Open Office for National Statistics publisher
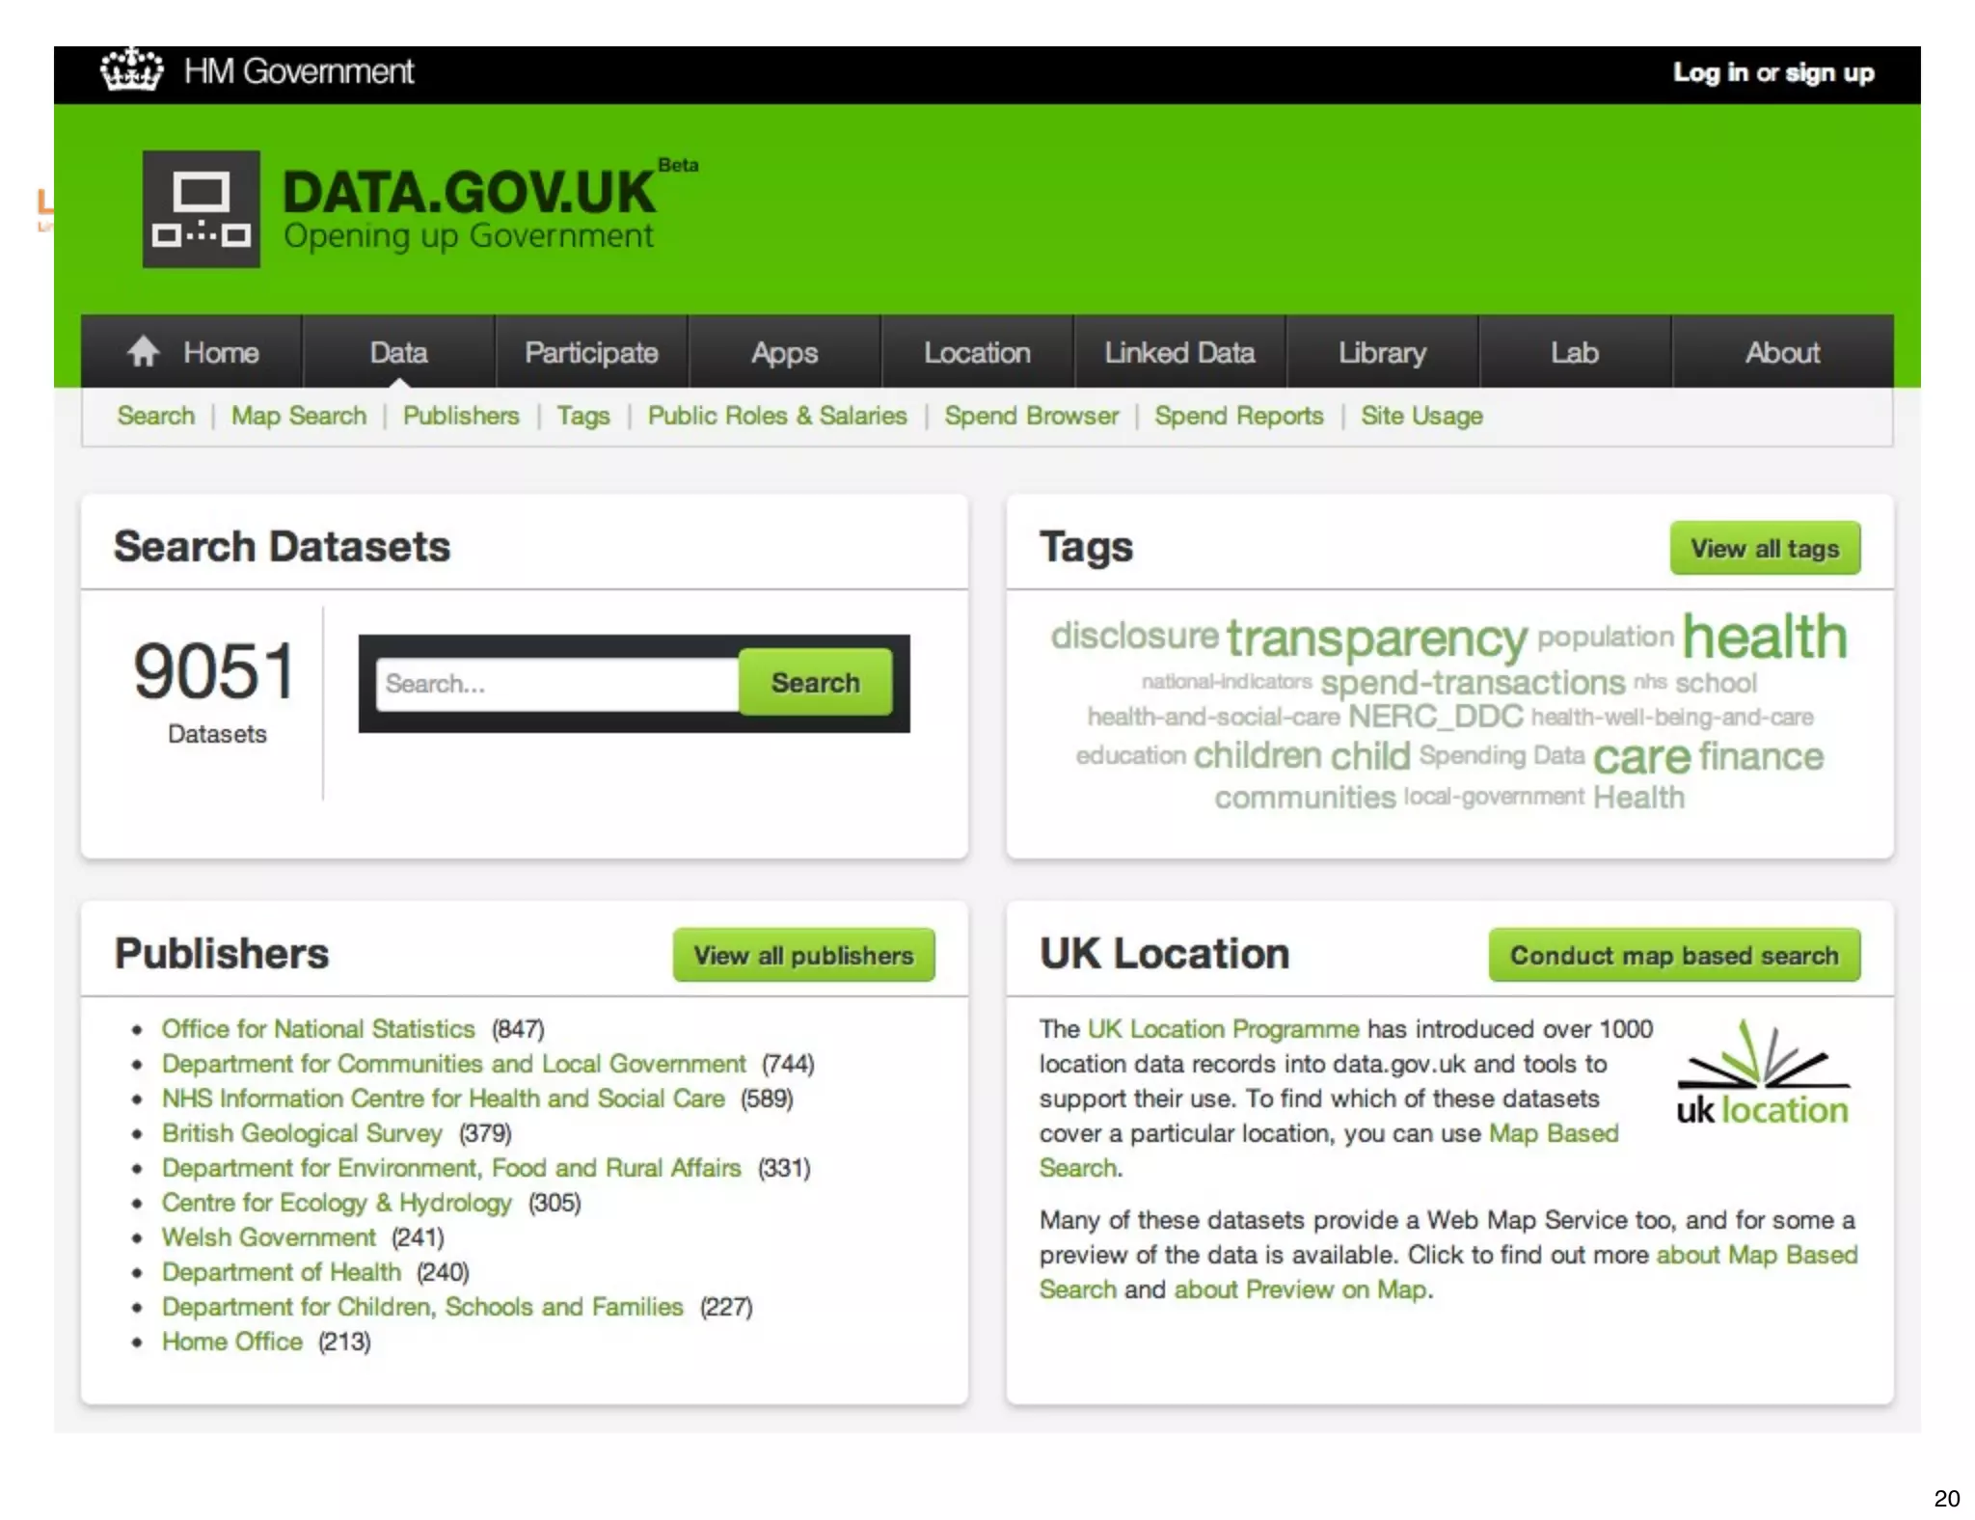This screenshot has width=1975, height=1520. [x=318, y=1029]
